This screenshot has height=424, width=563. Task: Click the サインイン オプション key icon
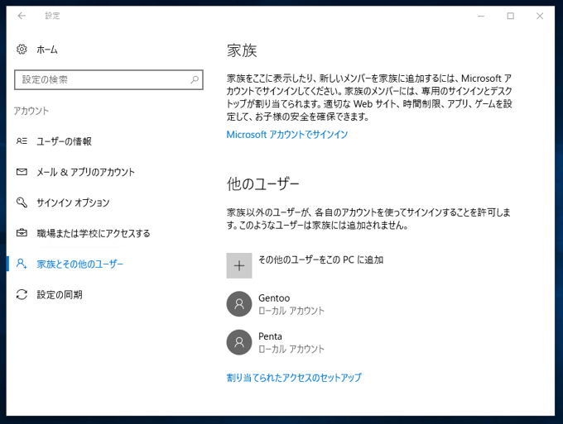[x=22, y=202]
